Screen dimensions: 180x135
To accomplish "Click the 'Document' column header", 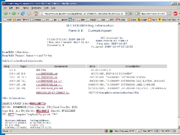I will 61,66.
